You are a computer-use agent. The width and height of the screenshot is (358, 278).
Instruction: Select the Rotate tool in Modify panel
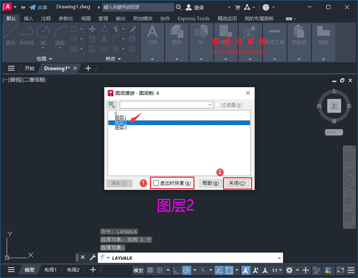(x=104, y=29)
